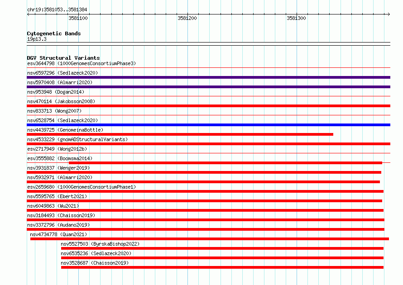Click esv2717949 (Wong2012b) label
Image resolution: width=403 pixels, height=285 pixels.
pos(57,149)
